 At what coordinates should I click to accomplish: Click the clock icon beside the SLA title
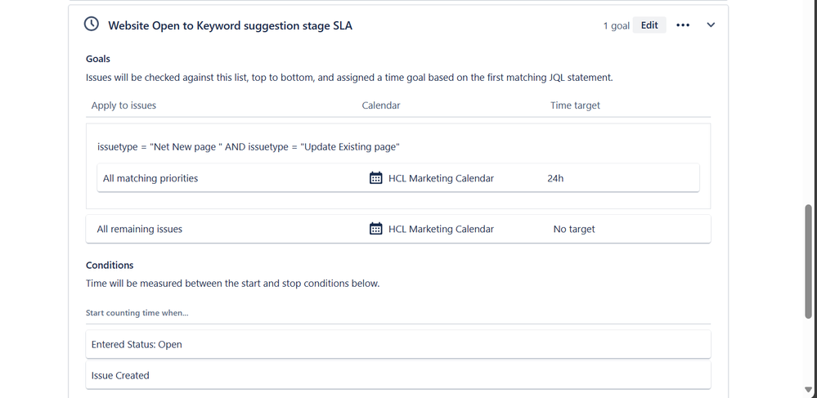coord(91,24)
